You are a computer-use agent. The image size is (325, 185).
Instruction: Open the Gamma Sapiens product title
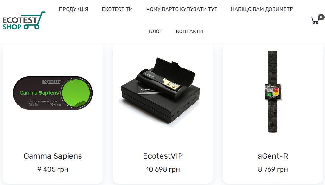pyautogui.click(x=53, y=156)
